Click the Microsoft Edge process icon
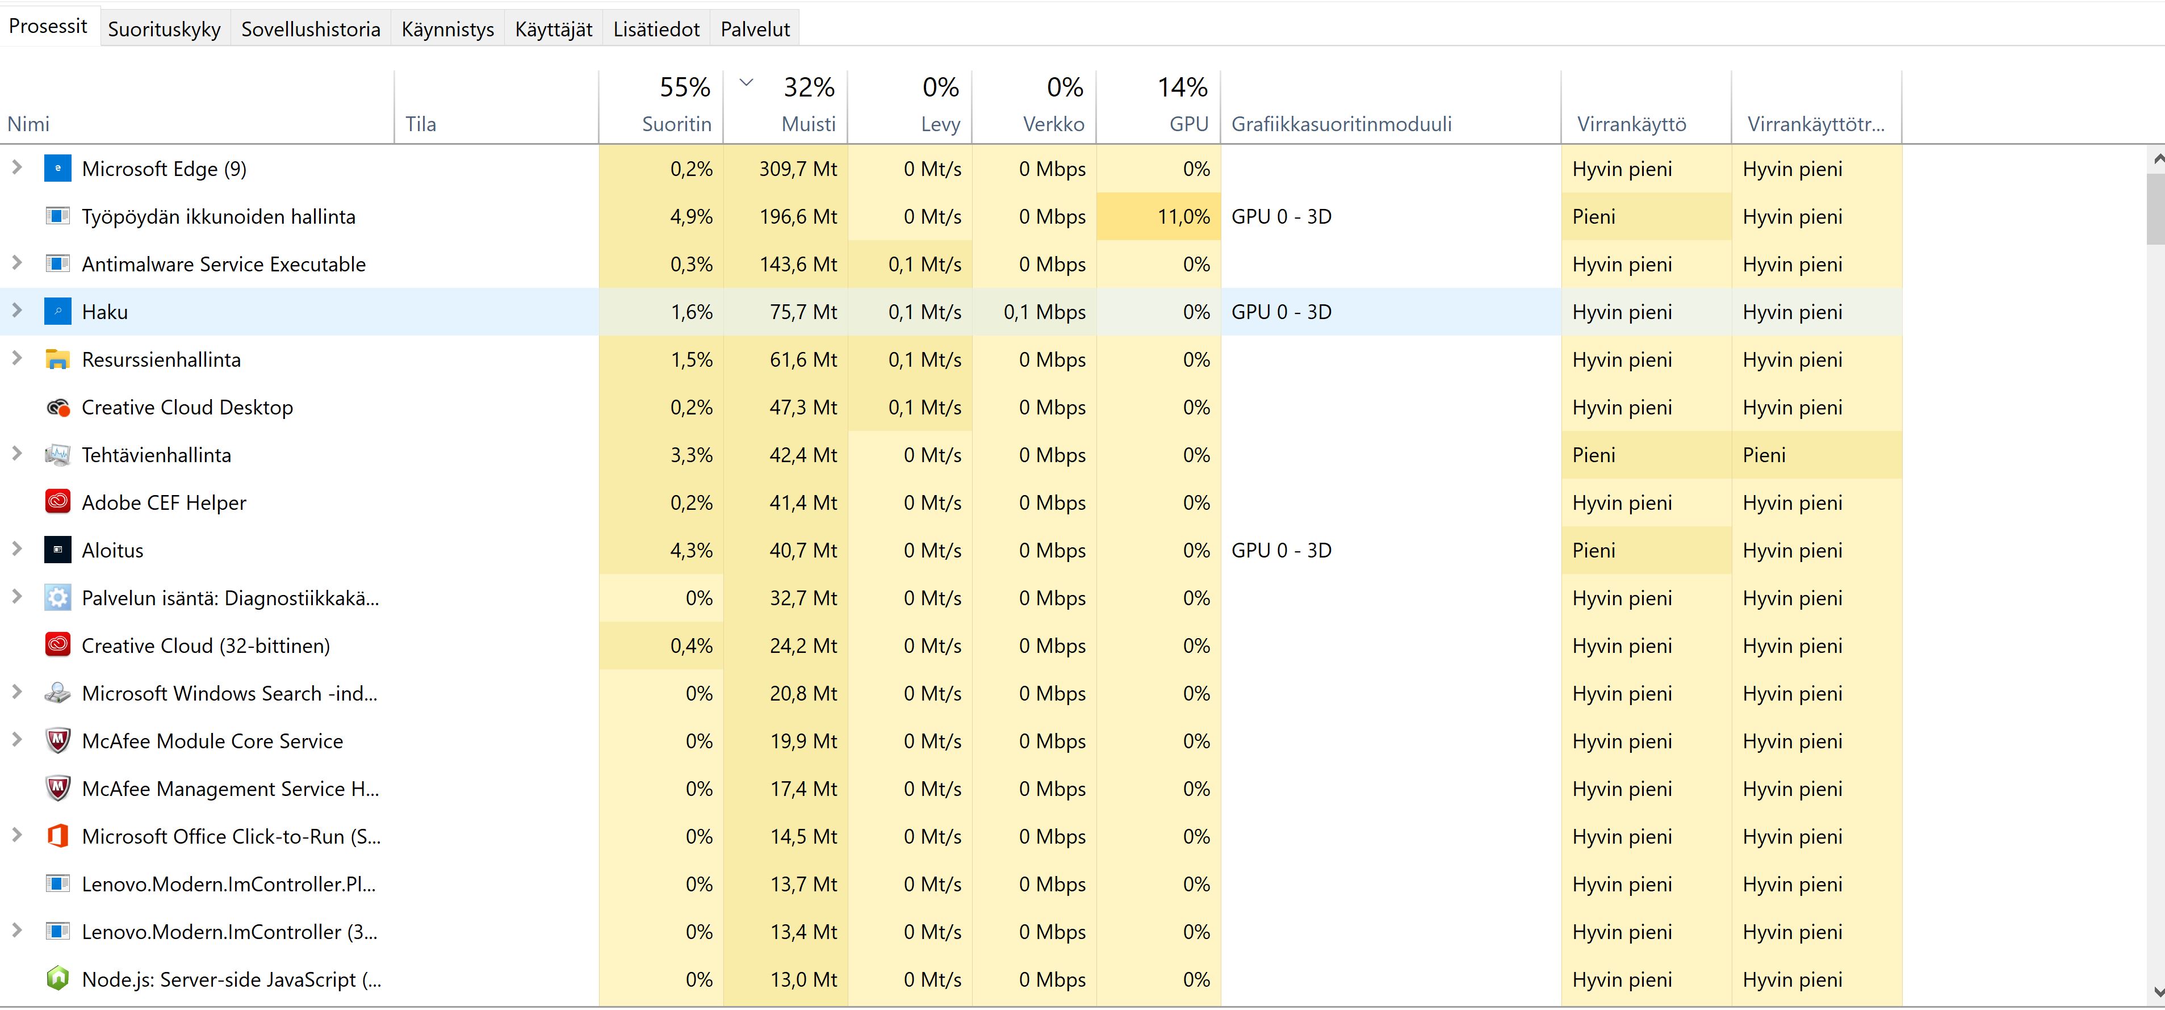 click(57, 169)
